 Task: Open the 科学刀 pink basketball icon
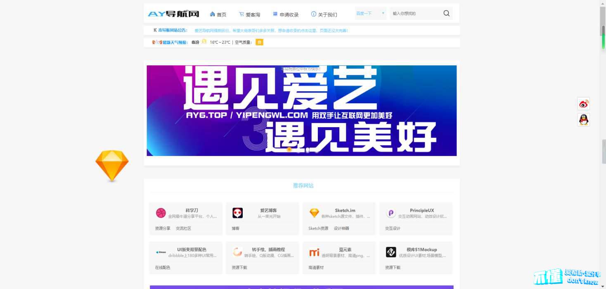click(x=161, y=213)
